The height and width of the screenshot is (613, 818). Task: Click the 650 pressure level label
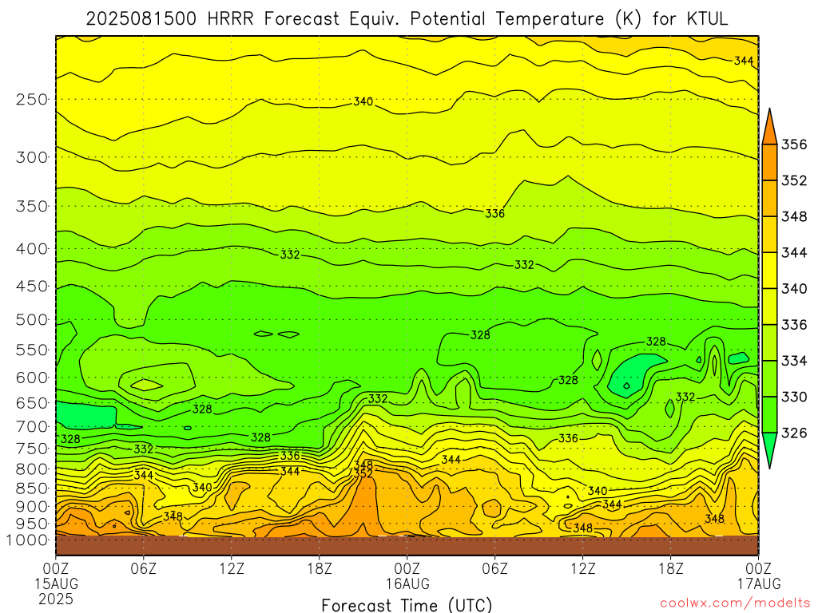click(32, 403)
